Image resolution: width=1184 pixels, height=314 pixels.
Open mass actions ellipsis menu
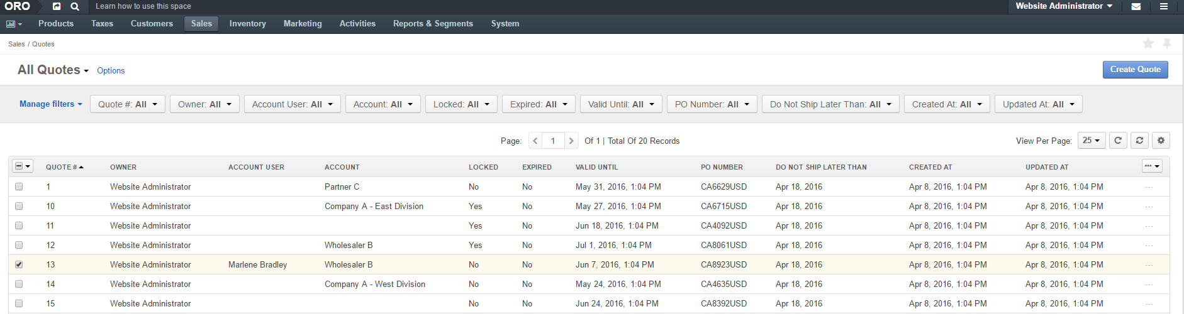tap(1152, 166)
